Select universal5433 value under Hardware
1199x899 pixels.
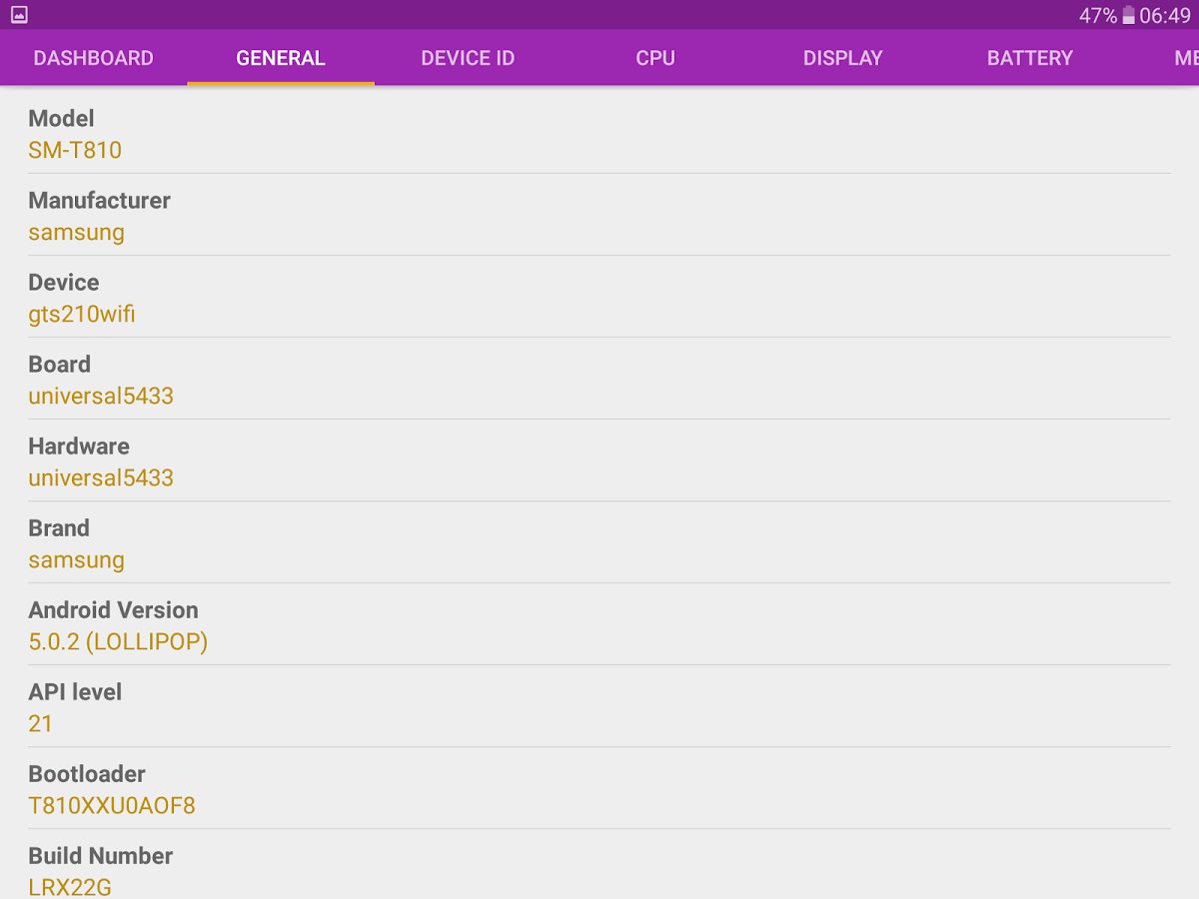pos(101,478)
